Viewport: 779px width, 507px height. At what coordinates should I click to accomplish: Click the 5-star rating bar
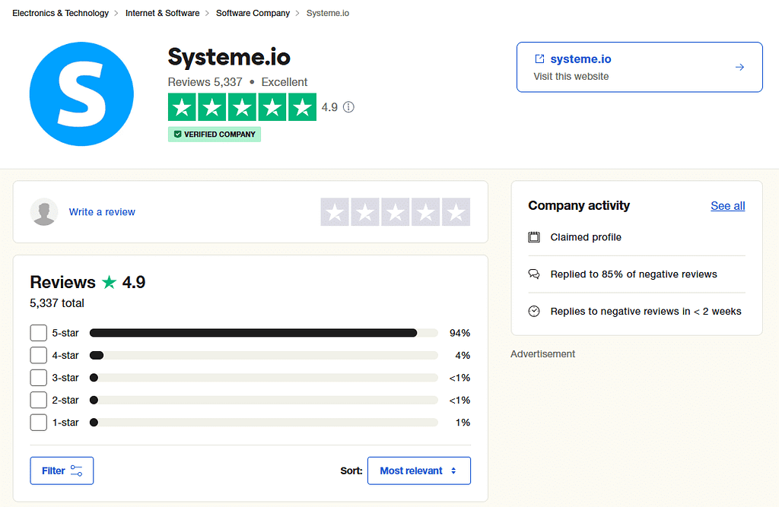(264, 333)
